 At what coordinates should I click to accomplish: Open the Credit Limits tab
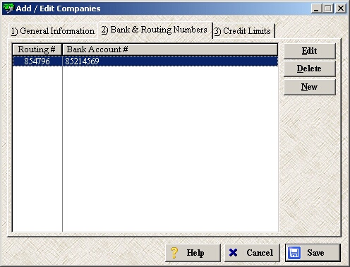(243, 31)
